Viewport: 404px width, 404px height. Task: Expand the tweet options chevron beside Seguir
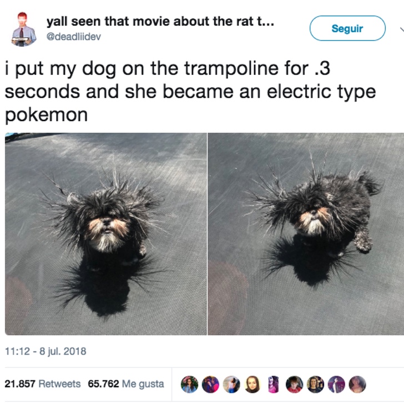coord(401,29)
